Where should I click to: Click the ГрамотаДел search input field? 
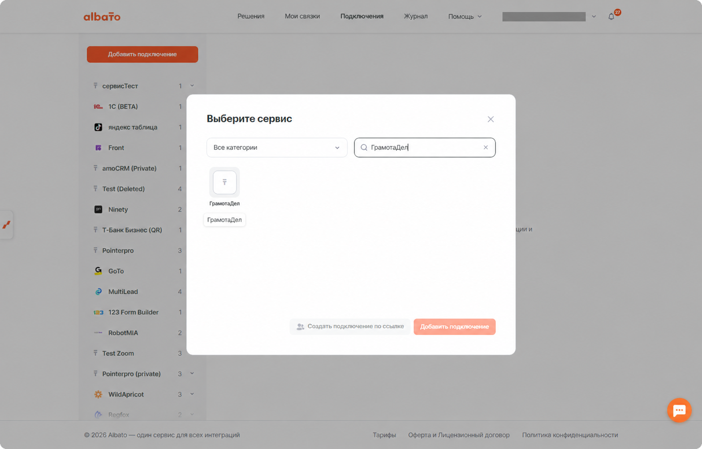(x=425, y=148)
